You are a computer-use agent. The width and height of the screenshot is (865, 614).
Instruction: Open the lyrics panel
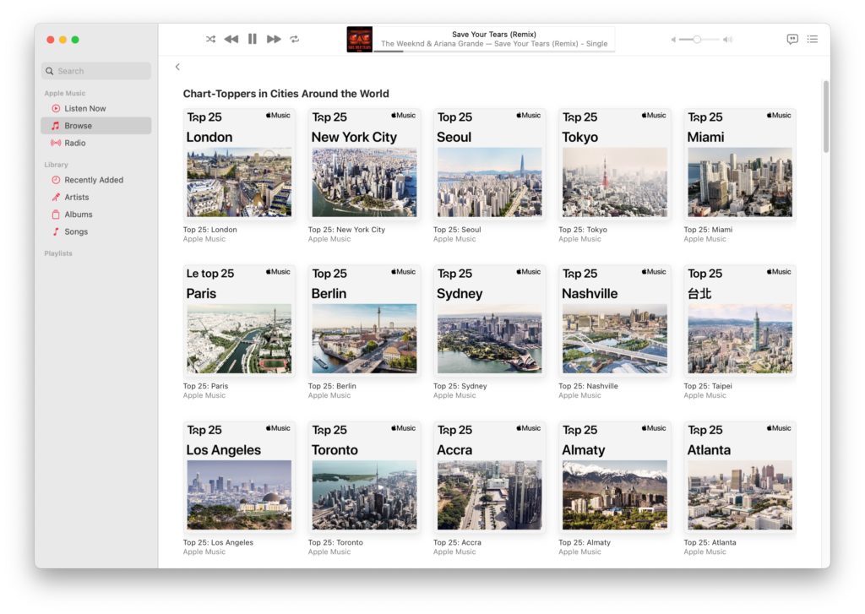pos(792,39)
